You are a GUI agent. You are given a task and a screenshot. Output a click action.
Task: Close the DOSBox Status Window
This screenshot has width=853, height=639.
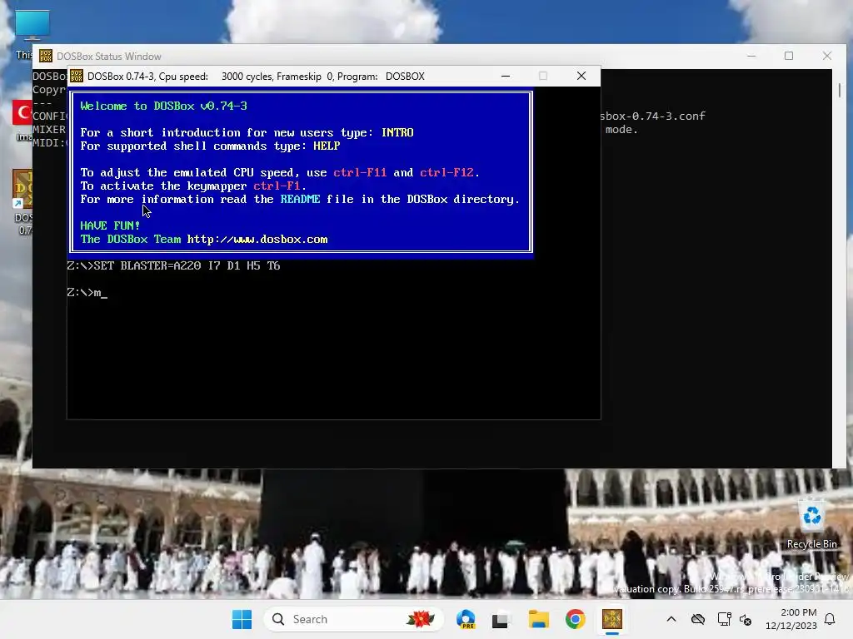(x=827, y=56)
